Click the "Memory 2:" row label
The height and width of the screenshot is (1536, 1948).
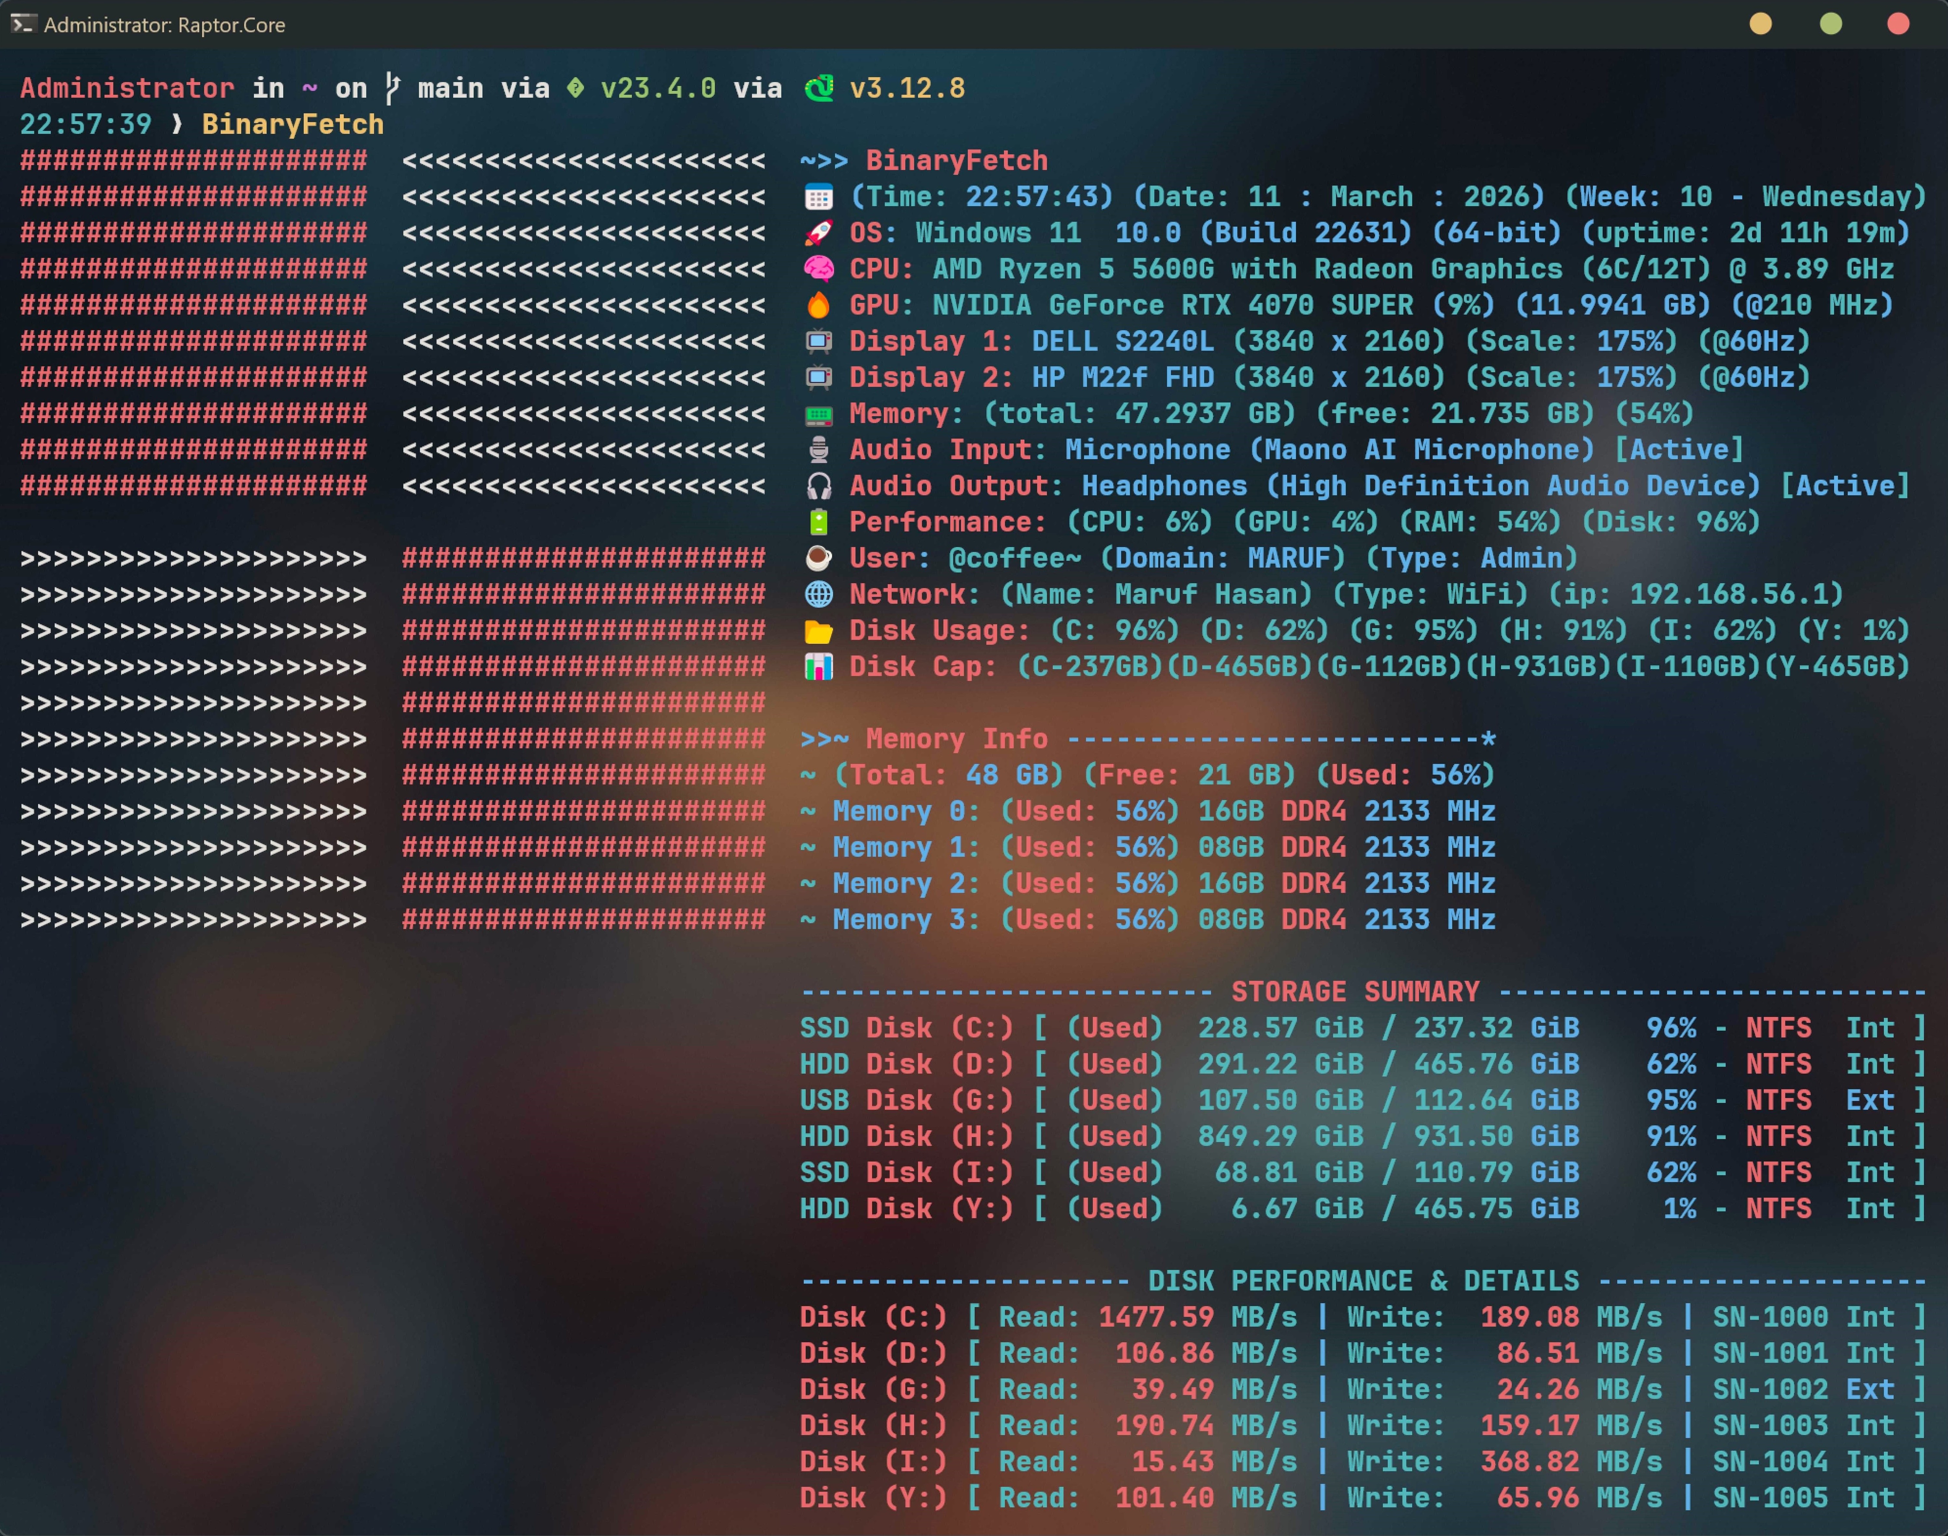click(907, 883)
